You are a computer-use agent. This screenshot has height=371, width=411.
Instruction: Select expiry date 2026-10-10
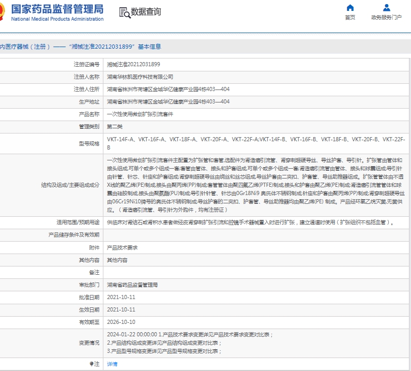[x=121, y=322]
